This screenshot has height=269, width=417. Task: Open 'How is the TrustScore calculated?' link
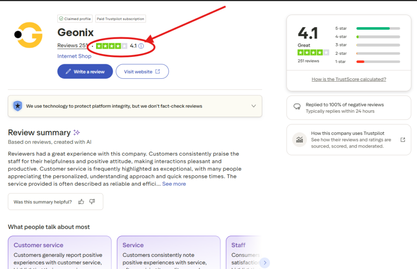349,79
